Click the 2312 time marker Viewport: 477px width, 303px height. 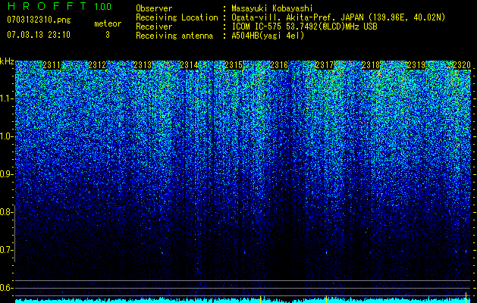pos(97,64)
